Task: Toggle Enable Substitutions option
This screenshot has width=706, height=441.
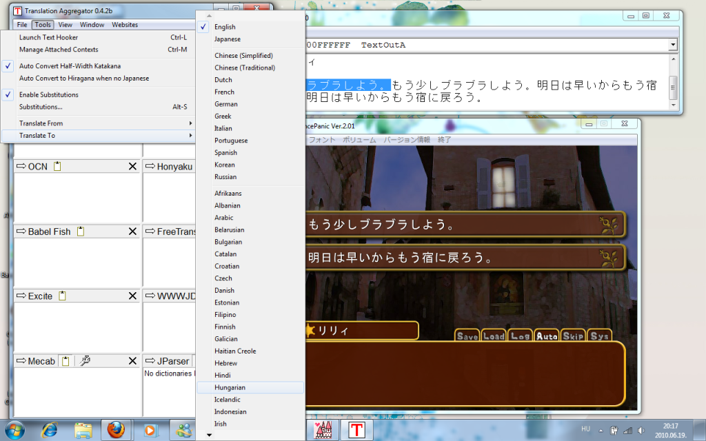Action: [48, 94]
